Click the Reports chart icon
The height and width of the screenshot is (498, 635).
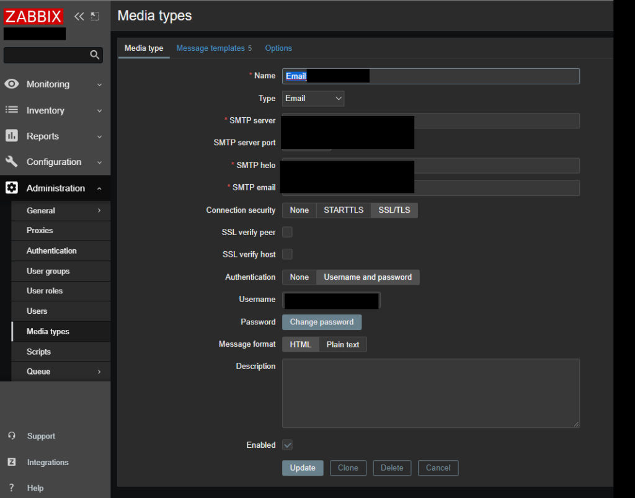pyautogui.click(x=12, y=136)
